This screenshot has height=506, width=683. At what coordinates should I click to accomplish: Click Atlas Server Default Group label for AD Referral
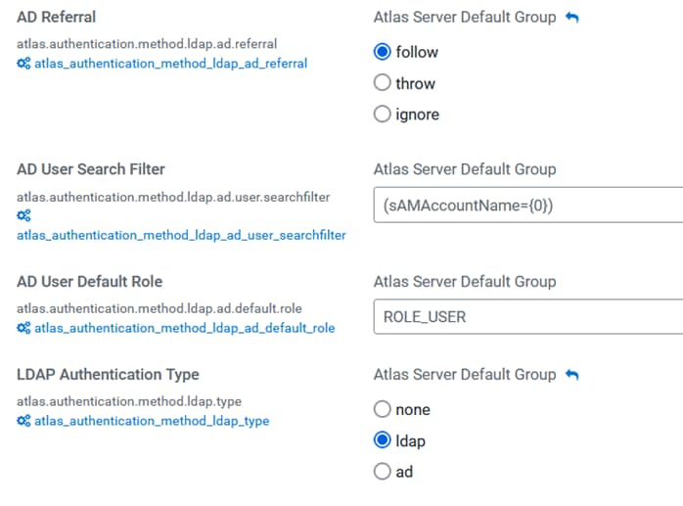(465, 17)
